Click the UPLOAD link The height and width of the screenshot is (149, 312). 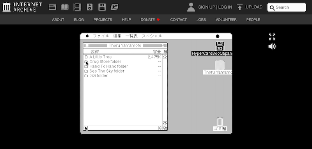tap(254, 7)
